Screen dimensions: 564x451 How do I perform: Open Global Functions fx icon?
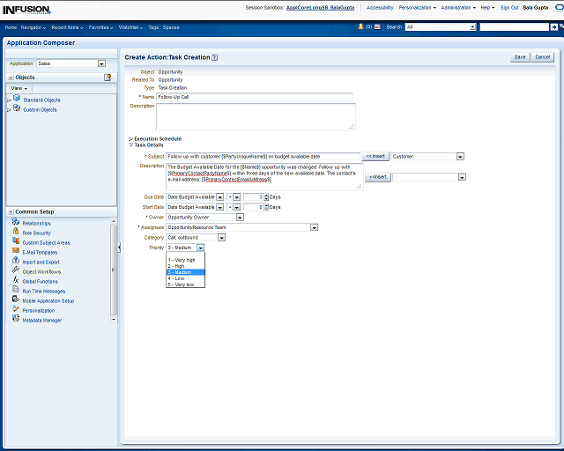(16, 281)
